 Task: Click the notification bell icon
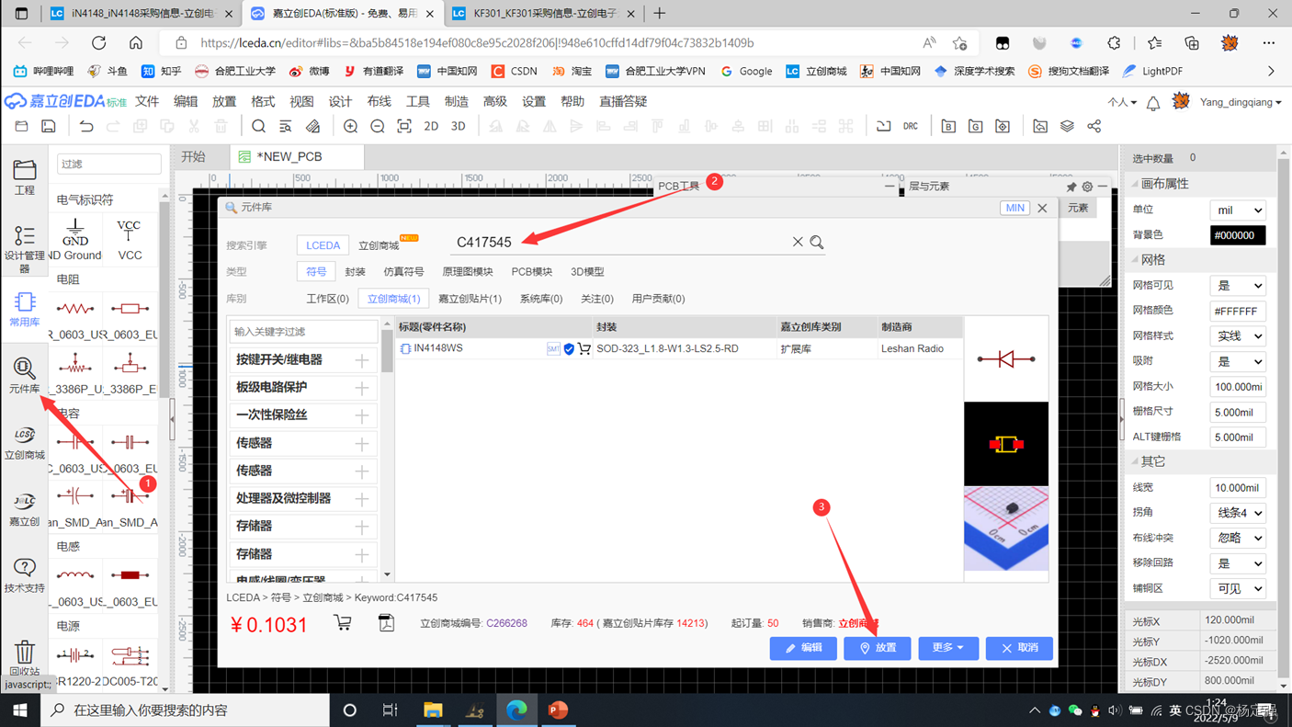pos(1153,103)
